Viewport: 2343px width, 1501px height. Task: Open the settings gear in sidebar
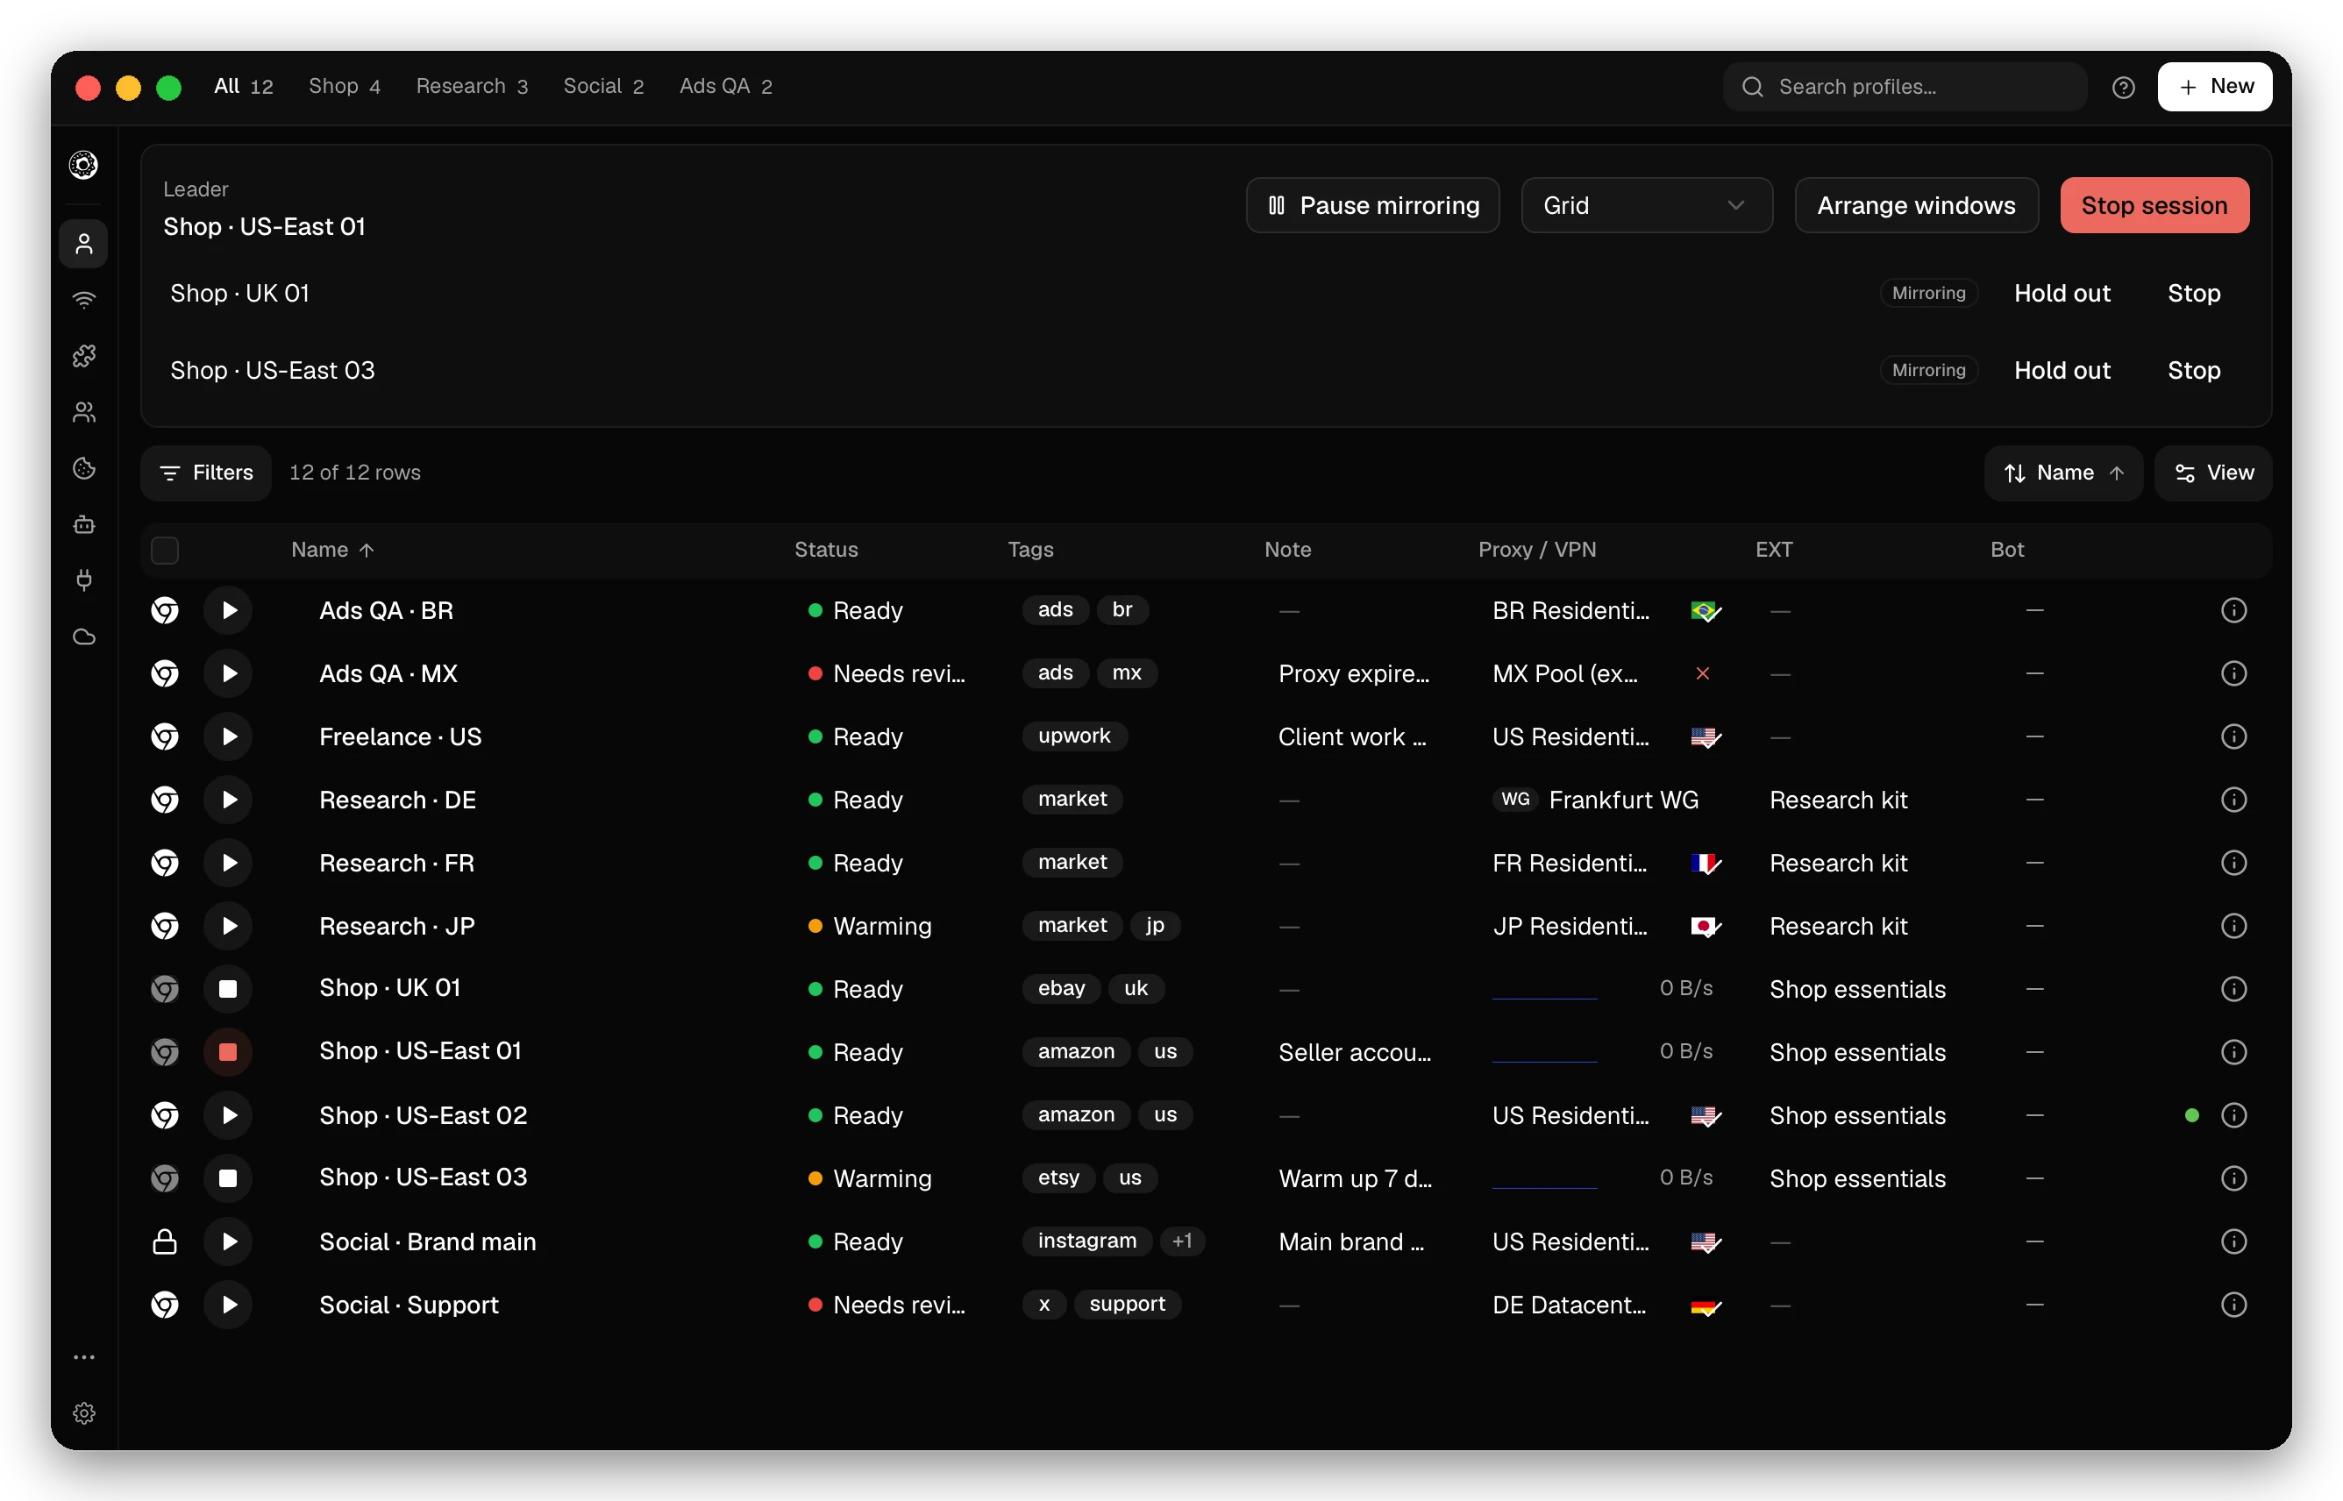coord(84,1413)
